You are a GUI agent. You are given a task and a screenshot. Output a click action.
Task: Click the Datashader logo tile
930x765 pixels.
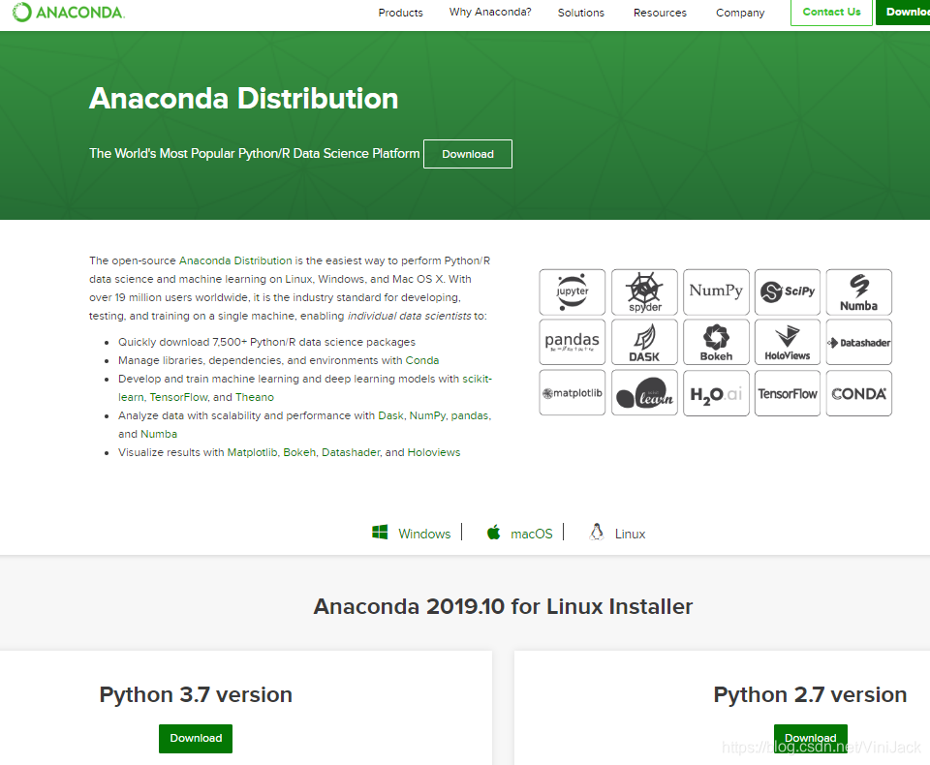[x=859, y=342]
